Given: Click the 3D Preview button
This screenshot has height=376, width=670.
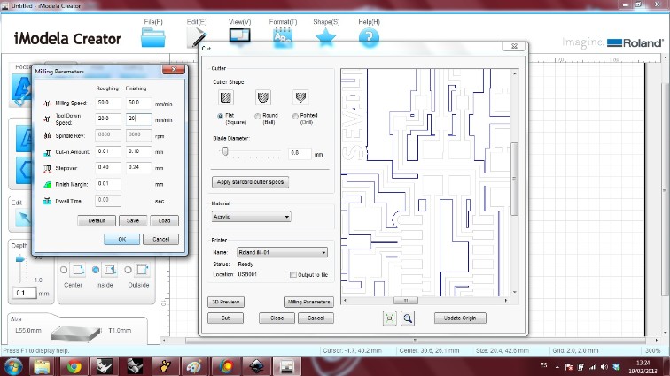Looking at the screenshot, I should [226, 302].
